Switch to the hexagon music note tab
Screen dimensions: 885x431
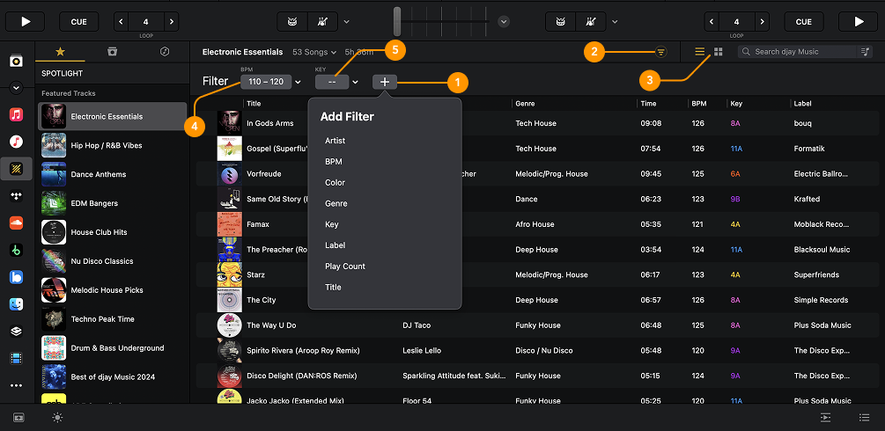coord(165,51)
